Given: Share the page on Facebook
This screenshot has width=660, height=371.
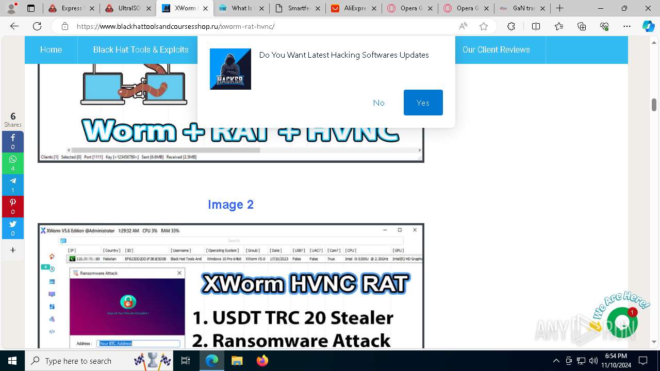Looking at the screenshot, I should click(x=13, y=142).
